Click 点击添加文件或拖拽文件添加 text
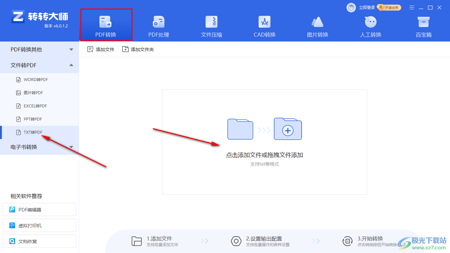This screenshot has width=450, height=253. 265,155
